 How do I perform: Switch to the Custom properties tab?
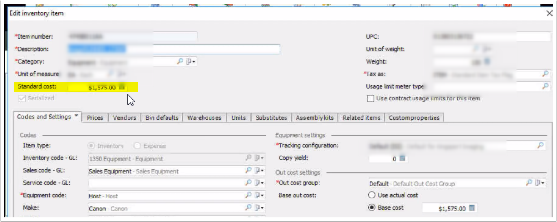(x=414, y=118)
